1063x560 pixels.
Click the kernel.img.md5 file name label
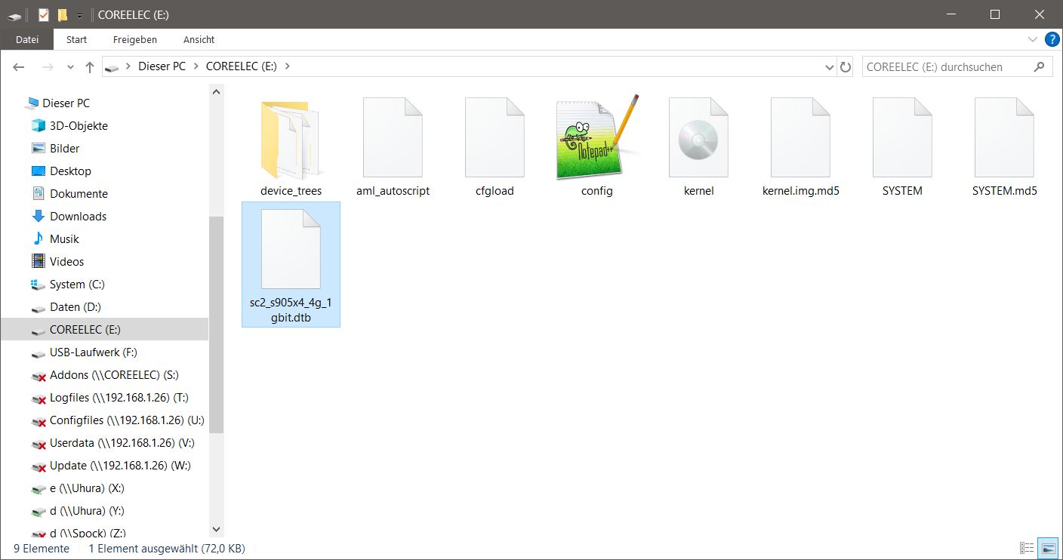(801, 191)
